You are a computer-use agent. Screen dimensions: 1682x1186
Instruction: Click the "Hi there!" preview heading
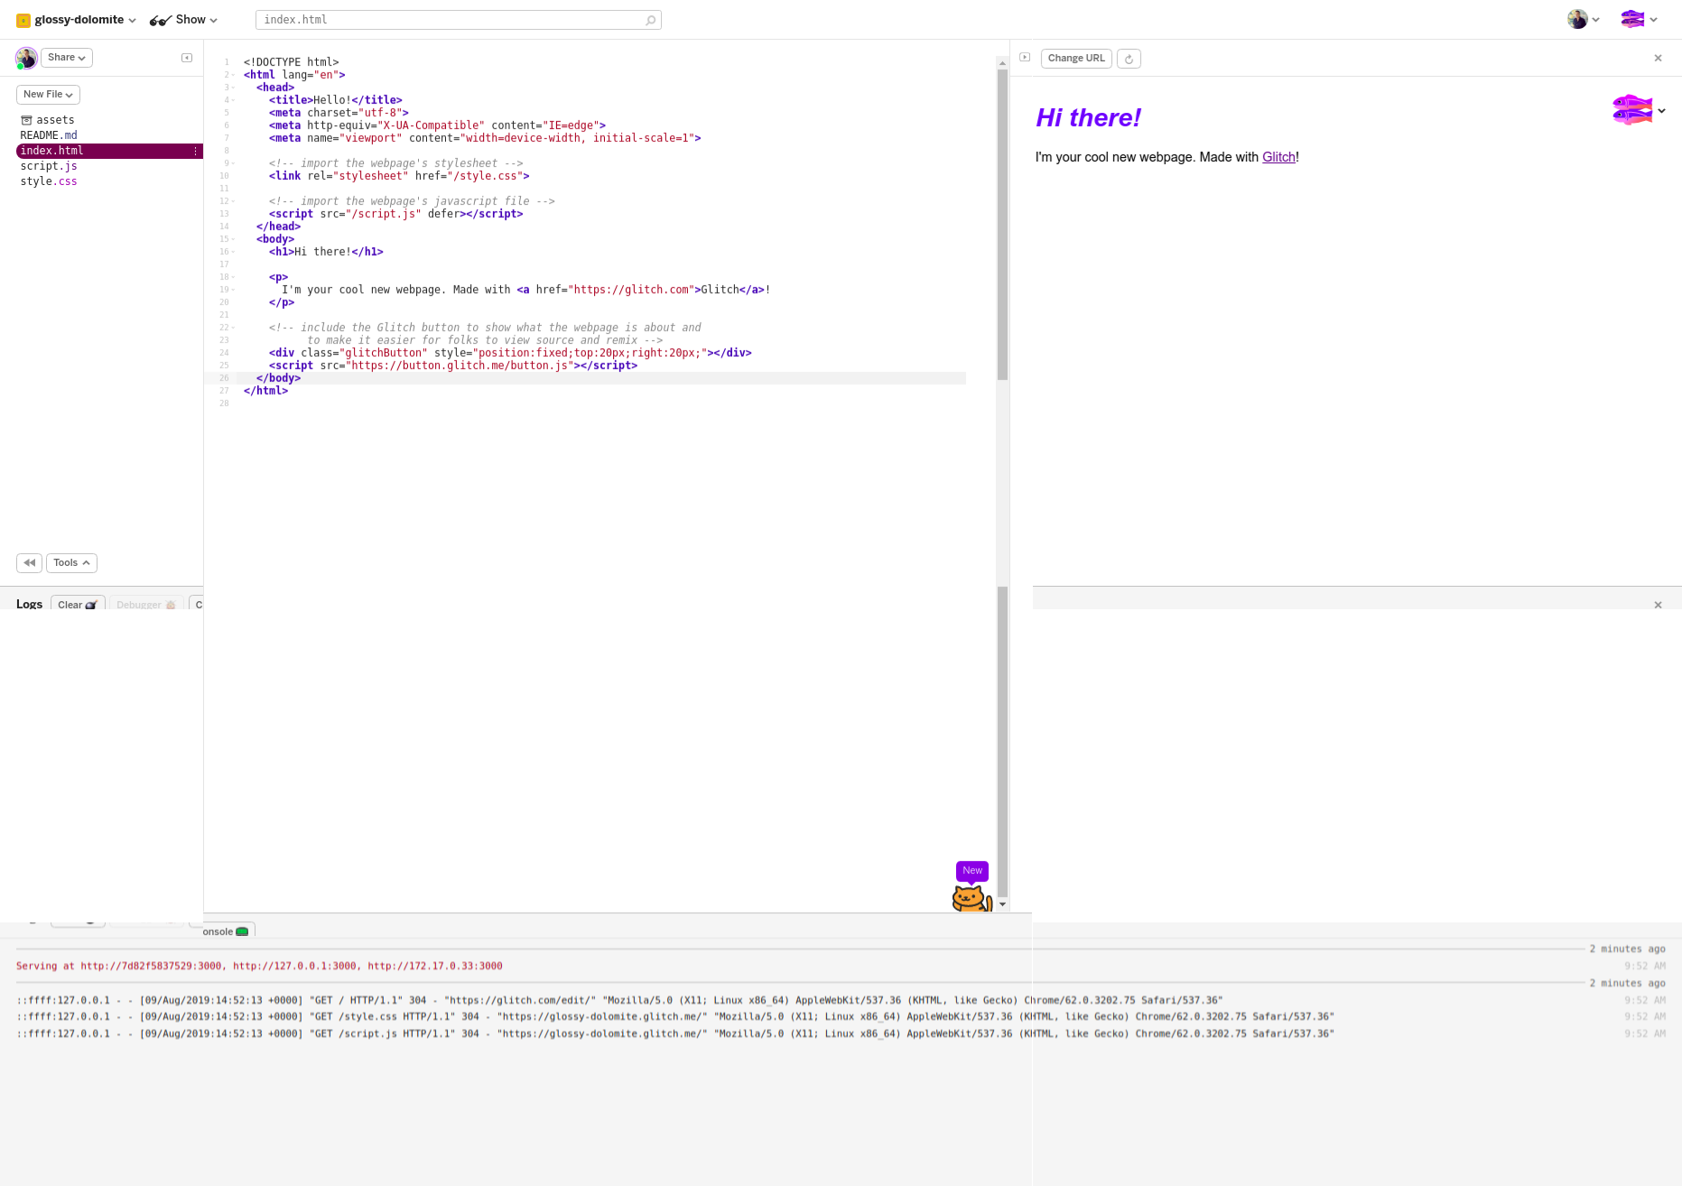click(1088, 118)
